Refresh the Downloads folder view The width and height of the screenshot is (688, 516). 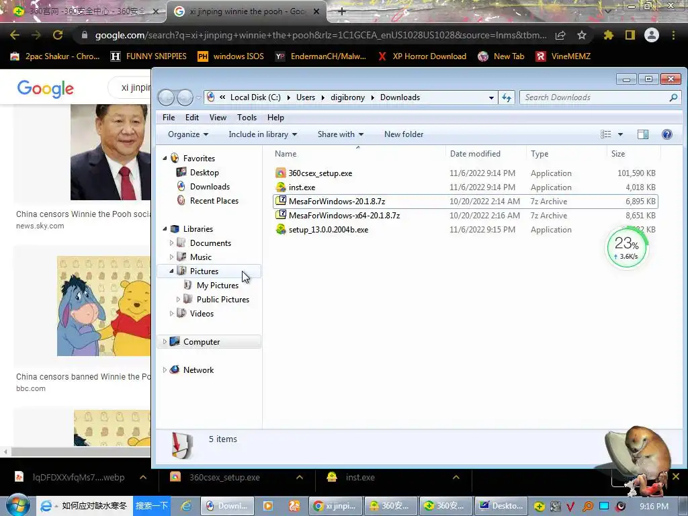click(507, 97)
